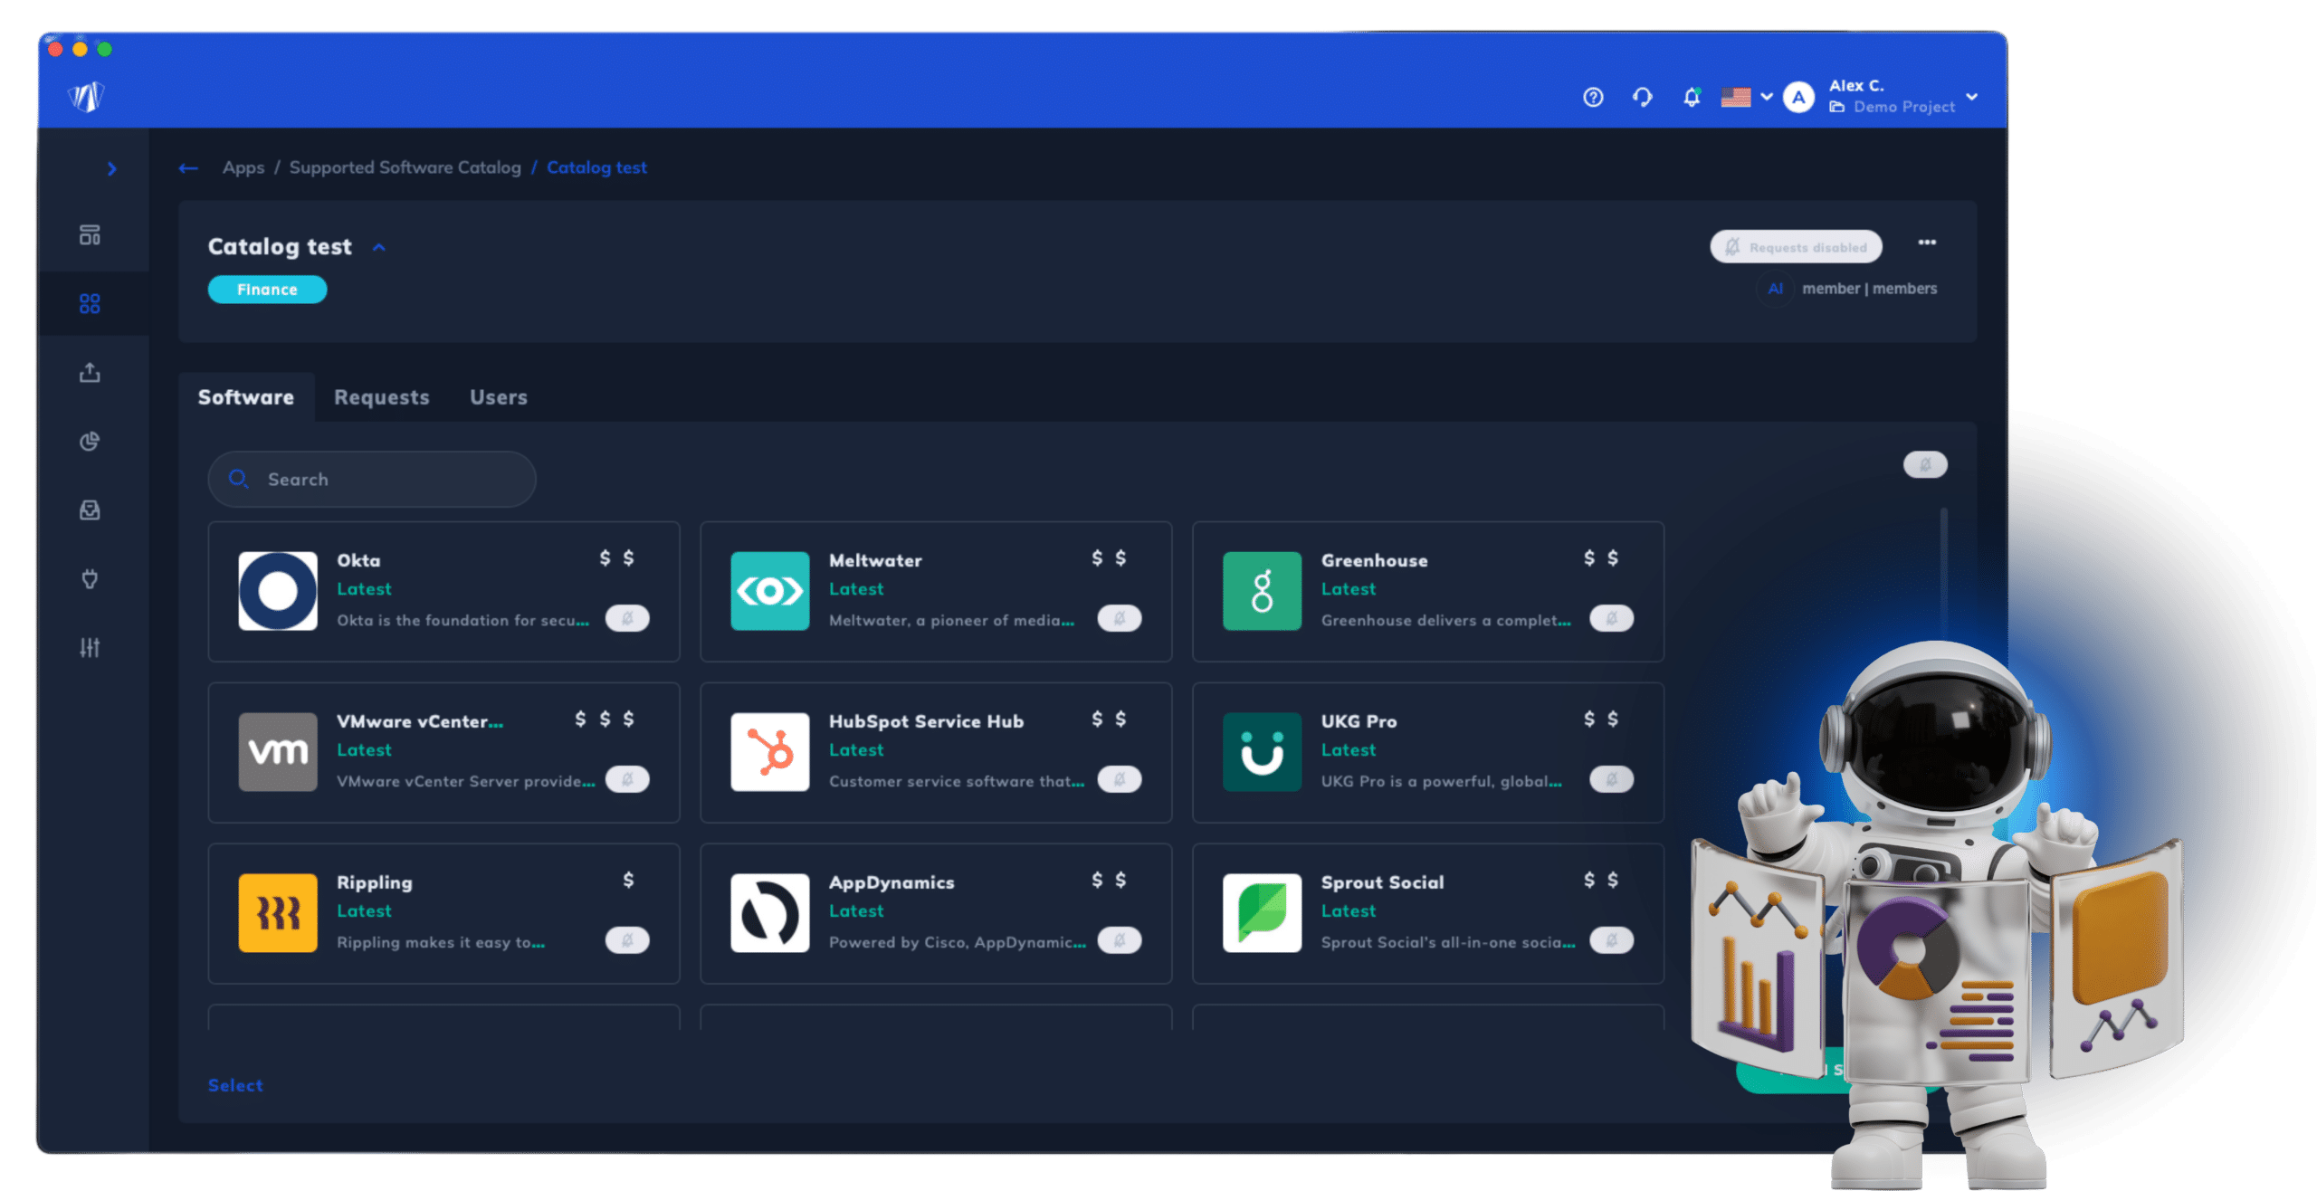Open the sliders settings sidebar icon
The width and height of the screenshot is (2317, 1191).
click(x=90, y=647)
